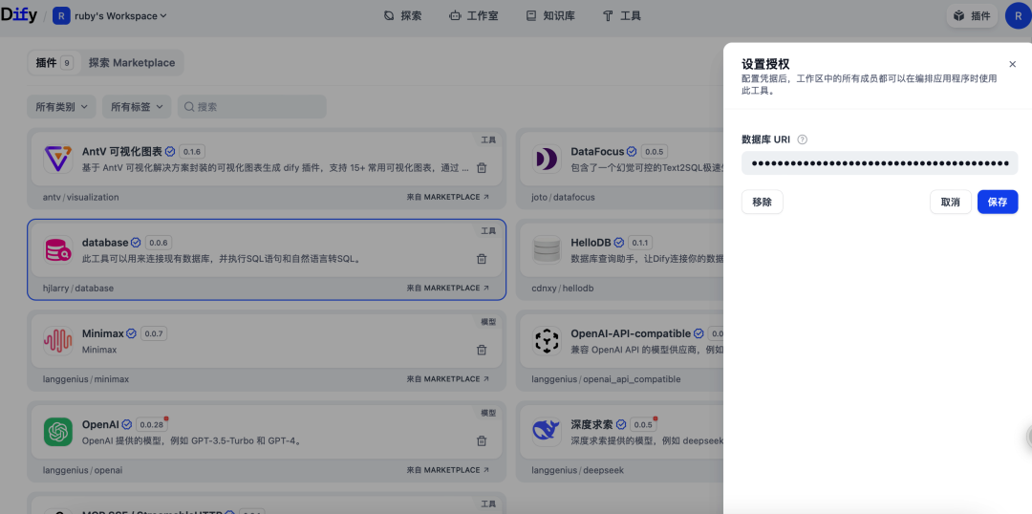Click langgenius / openai_api_compatible path text
Viewport: 1032px width, 514px height.
pyautogui.click(x=606, y=379)
